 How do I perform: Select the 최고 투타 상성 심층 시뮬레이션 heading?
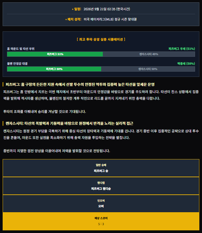[x=101, y=39]
